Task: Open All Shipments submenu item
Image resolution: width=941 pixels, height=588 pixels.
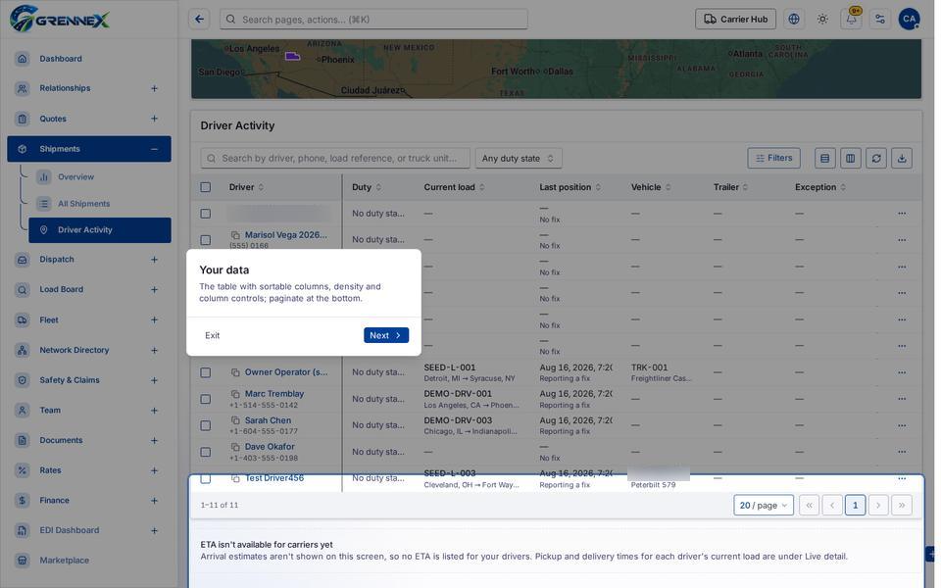Action: point(83,204)
